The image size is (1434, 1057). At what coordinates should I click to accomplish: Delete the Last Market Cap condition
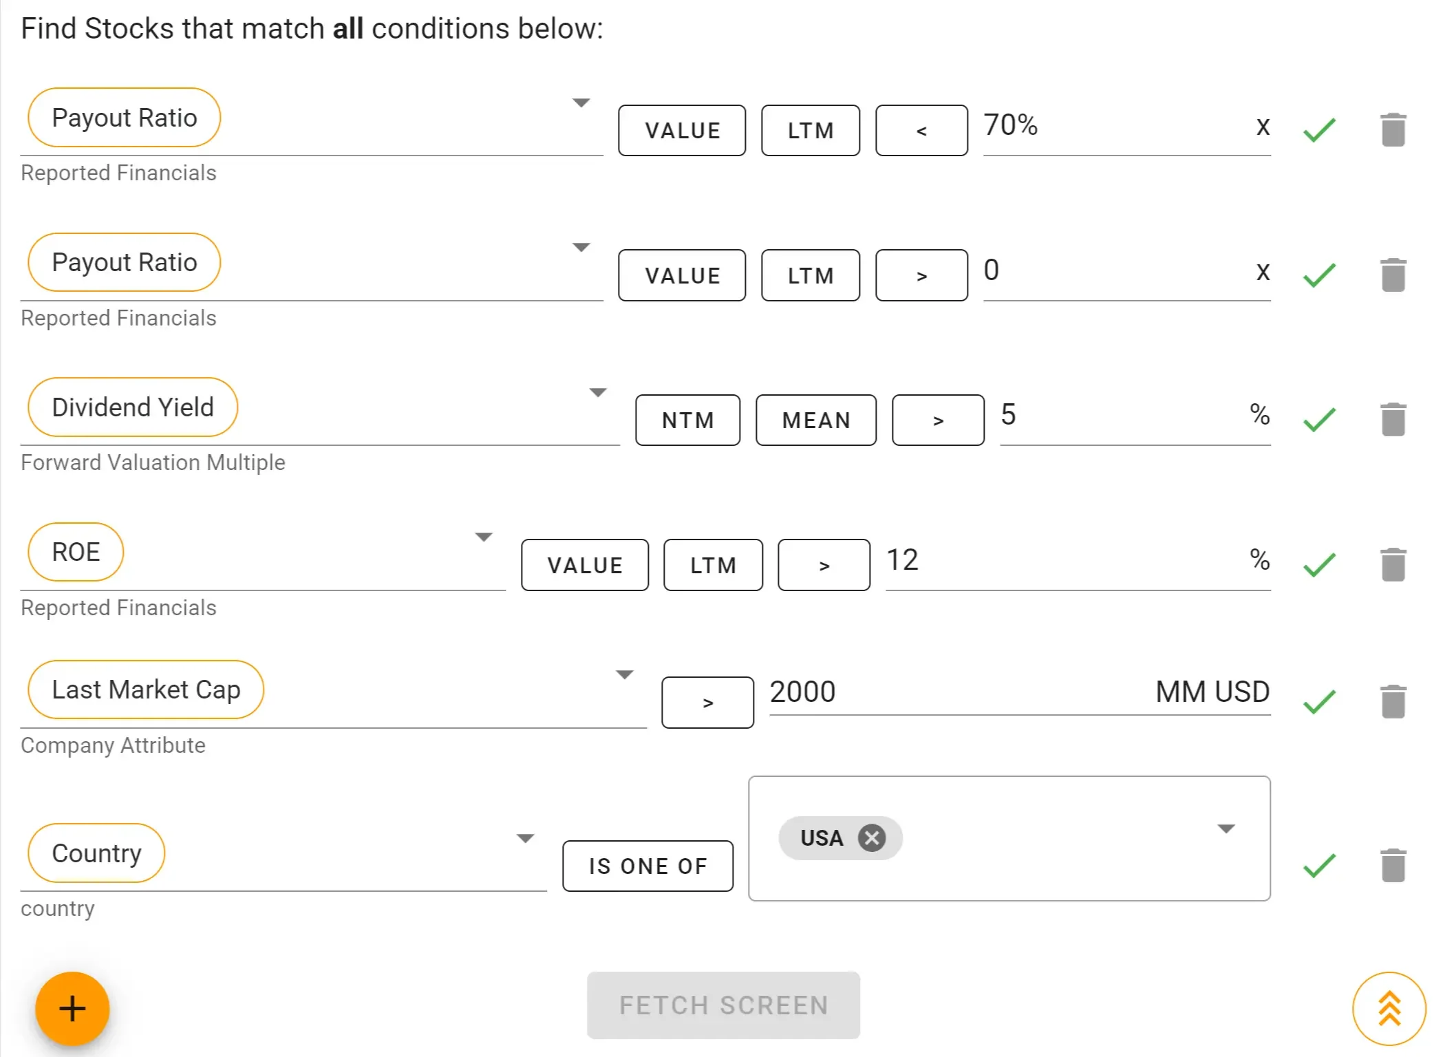1393,701
